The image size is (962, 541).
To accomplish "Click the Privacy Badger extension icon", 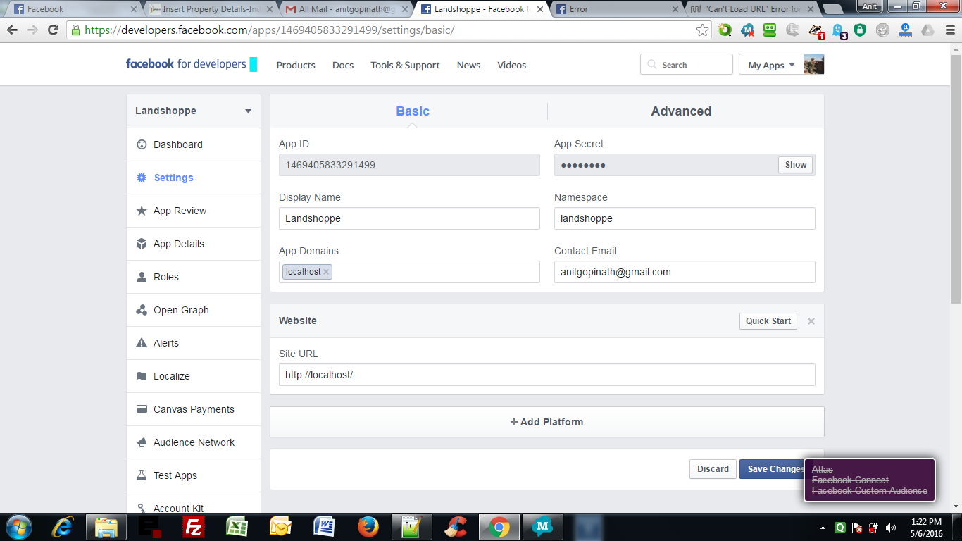I will coord(816,30).
